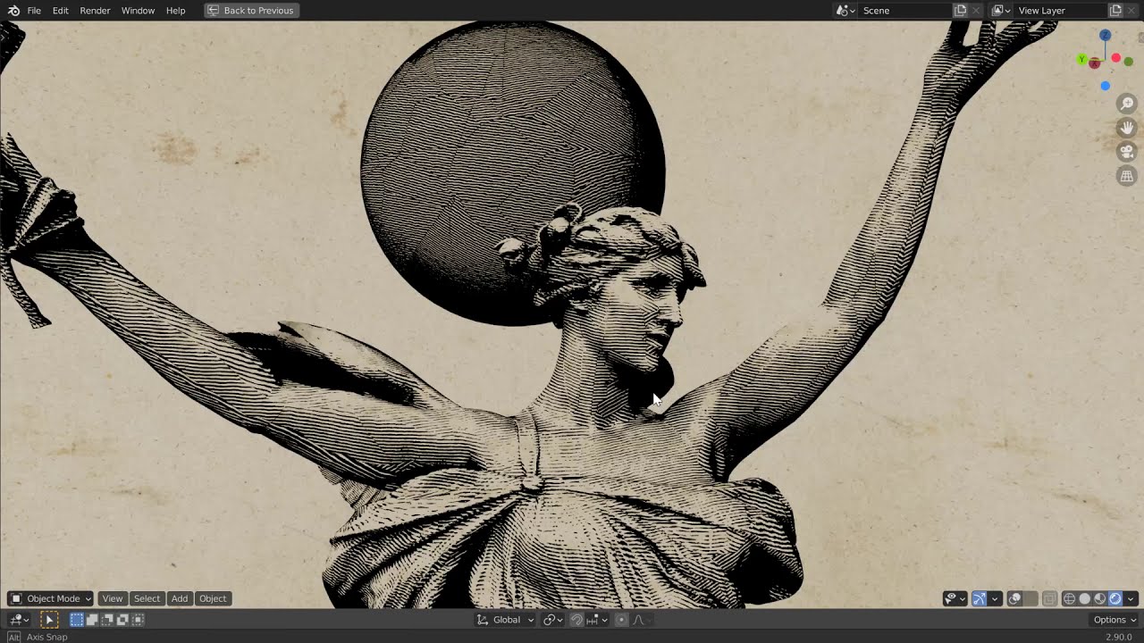Screen dimensions: 1144x643
Task: Open the Options dropdown
Action: (1115, 620)
